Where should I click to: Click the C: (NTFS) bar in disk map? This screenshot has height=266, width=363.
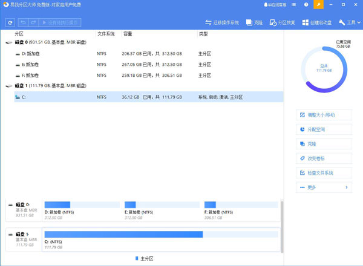point(161,235)
